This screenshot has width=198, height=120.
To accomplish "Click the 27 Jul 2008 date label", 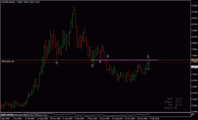I will pyautogui.click(x=30, y=119).
